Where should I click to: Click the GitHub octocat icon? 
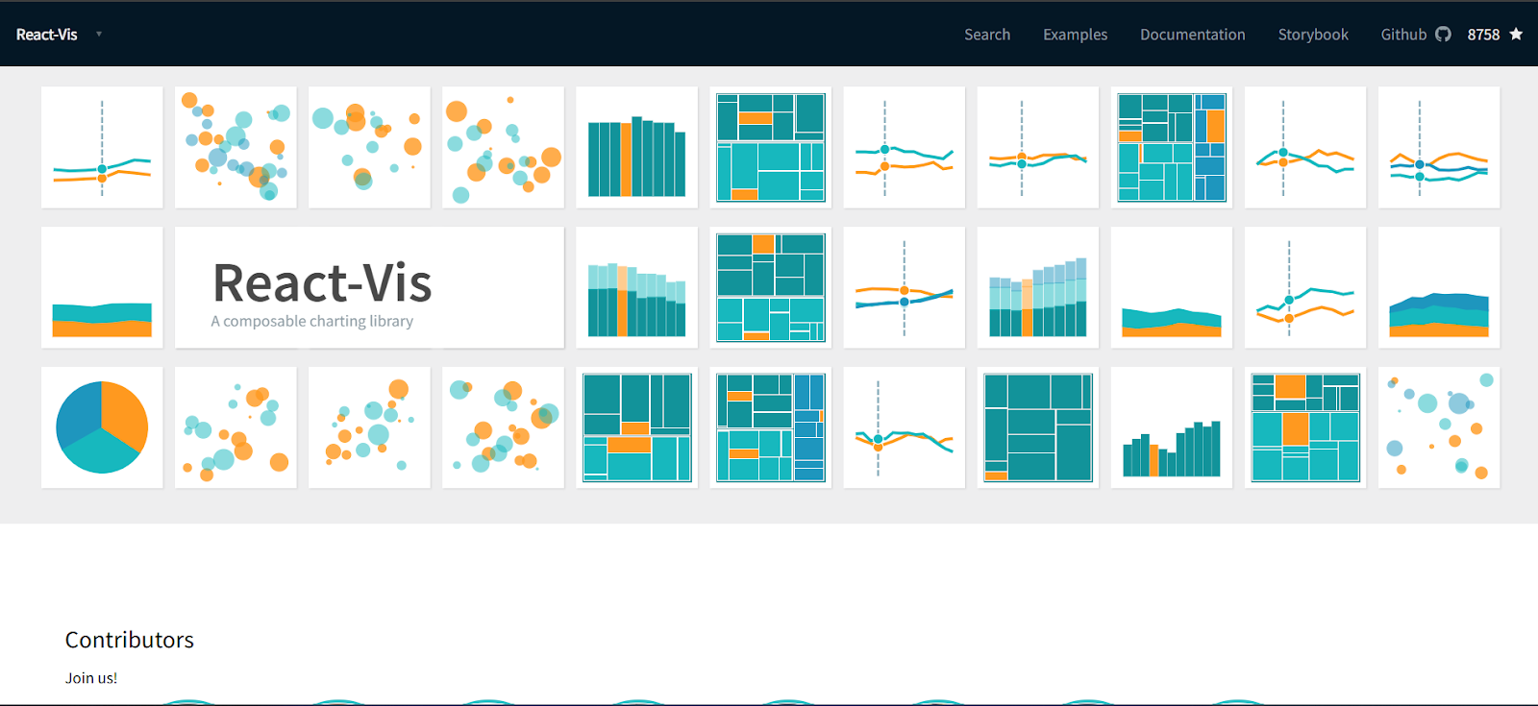[x=1443, y=35]
